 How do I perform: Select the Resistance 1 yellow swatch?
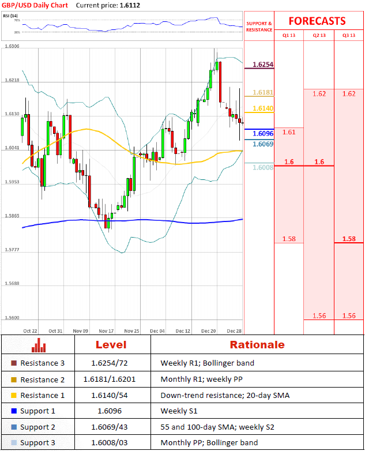14,395
